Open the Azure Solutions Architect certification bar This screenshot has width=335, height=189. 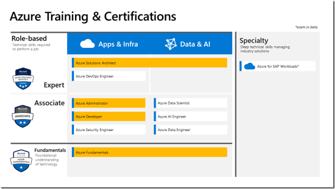click(150, 63)
